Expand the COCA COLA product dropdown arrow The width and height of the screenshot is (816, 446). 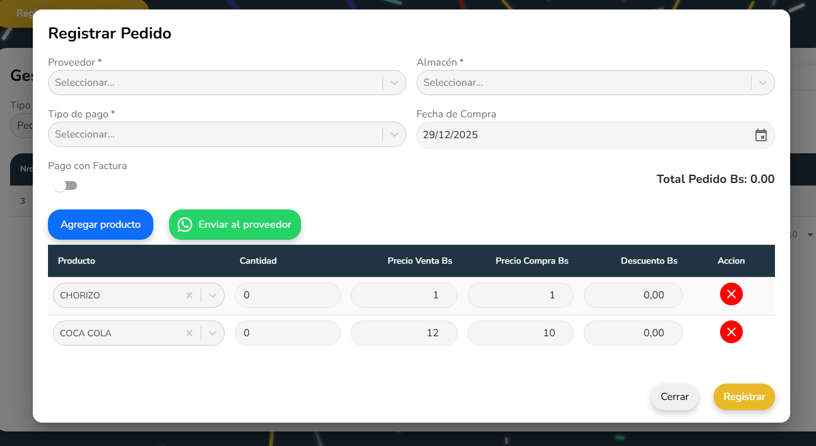click(x=213, y=333)
